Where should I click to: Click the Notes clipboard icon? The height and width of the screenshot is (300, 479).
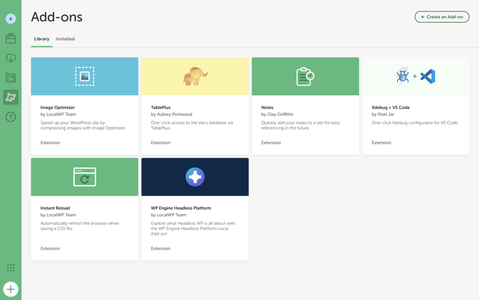(305, 76)
